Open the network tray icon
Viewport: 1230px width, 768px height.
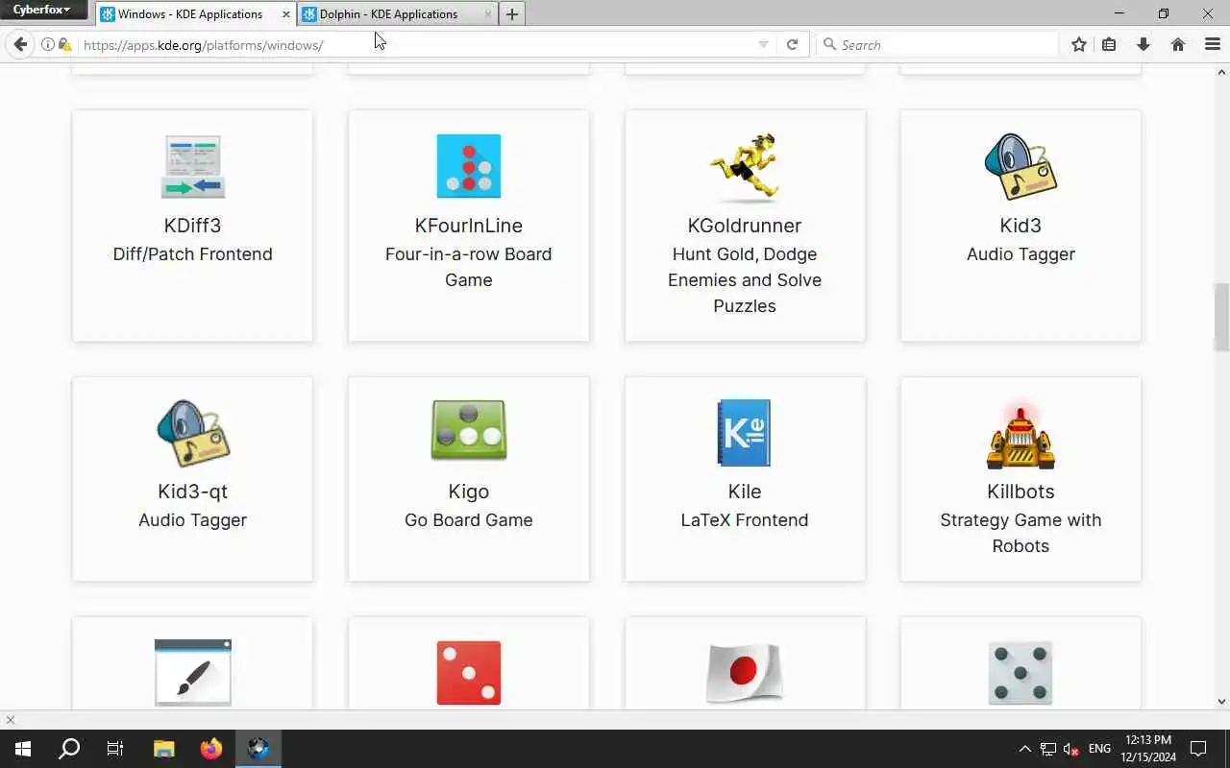(x=1048, y=749)
